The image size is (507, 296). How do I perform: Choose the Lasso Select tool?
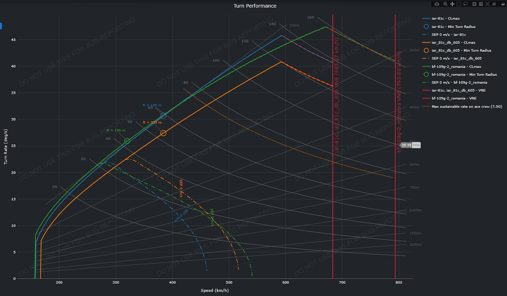pyautogui.click(x=465, y=4)
